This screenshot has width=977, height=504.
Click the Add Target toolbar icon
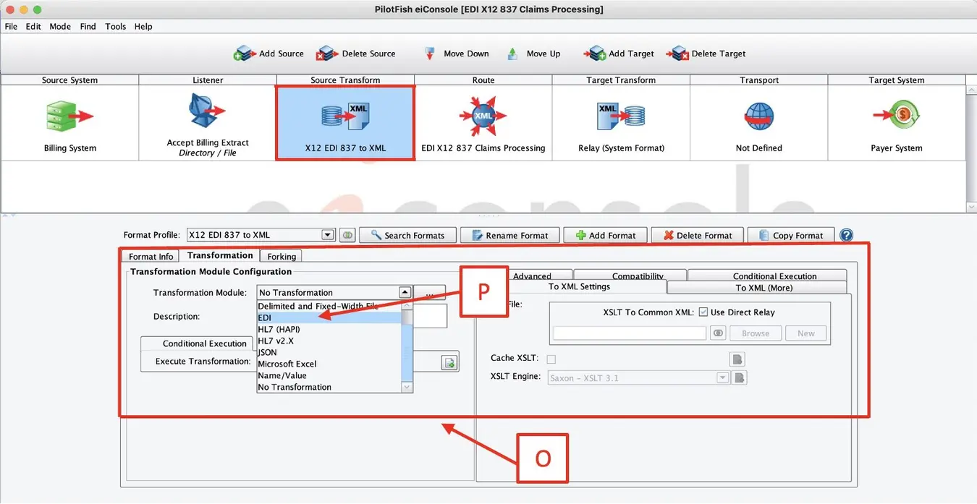tap(595, 54)
